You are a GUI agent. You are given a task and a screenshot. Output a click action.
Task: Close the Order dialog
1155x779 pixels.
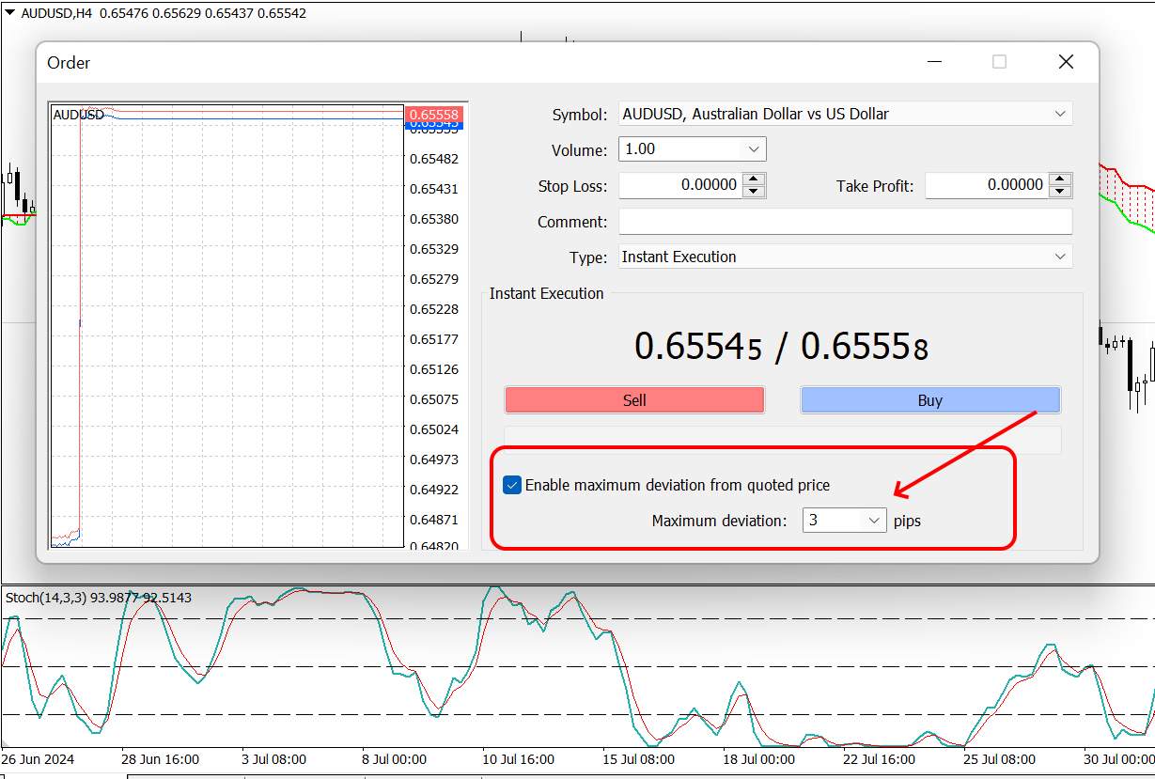1066,62
